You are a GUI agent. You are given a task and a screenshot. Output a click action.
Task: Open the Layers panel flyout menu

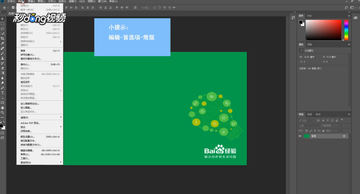point(349,114)
